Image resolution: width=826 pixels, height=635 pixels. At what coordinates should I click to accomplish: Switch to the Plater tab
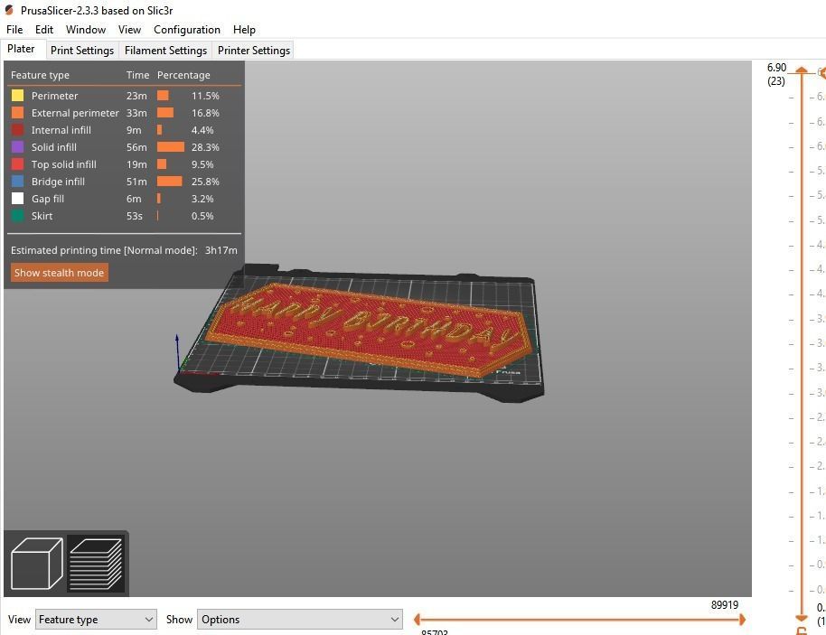click(x=21, y=49)
